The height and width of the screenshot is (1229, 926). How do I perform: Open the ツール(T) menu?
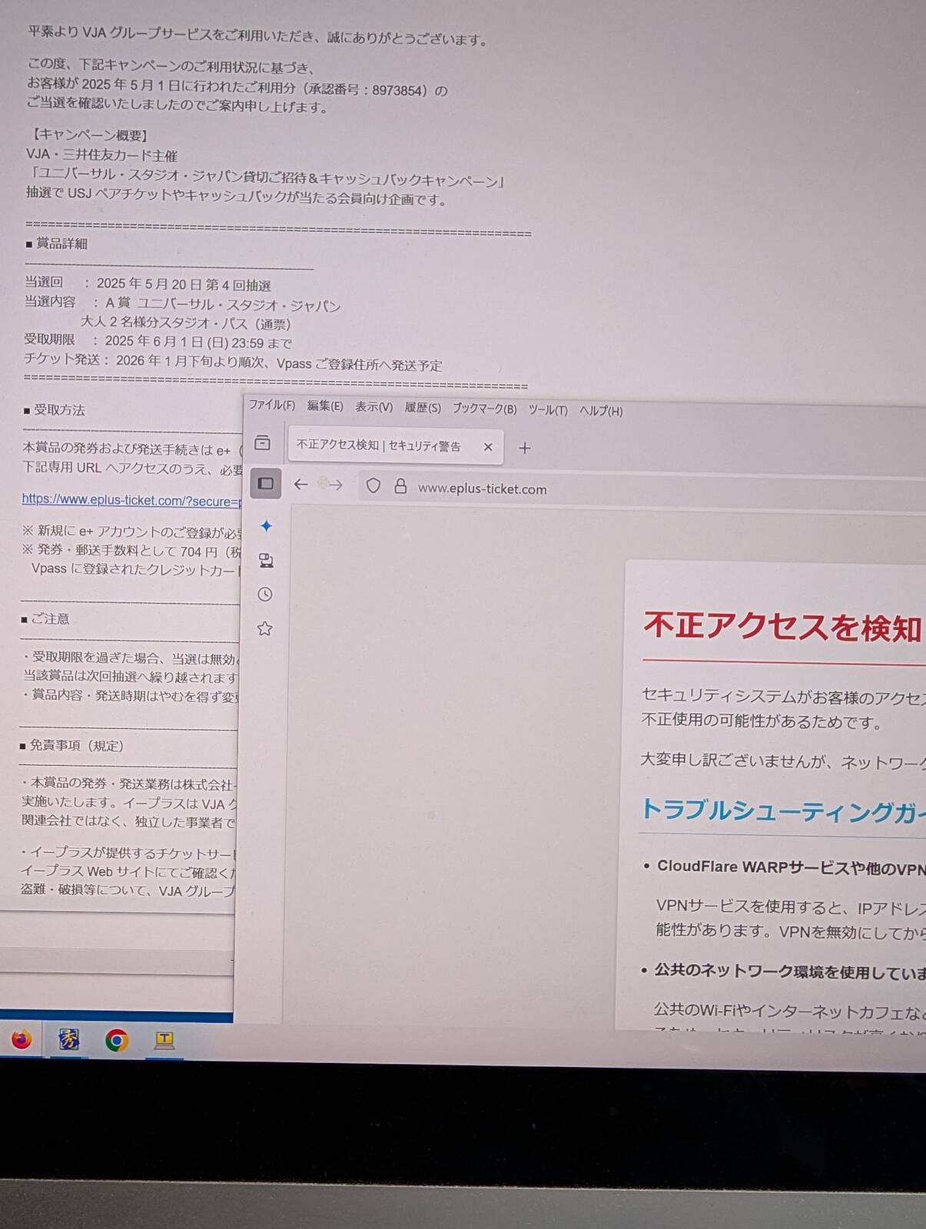(x=548, y=410)
